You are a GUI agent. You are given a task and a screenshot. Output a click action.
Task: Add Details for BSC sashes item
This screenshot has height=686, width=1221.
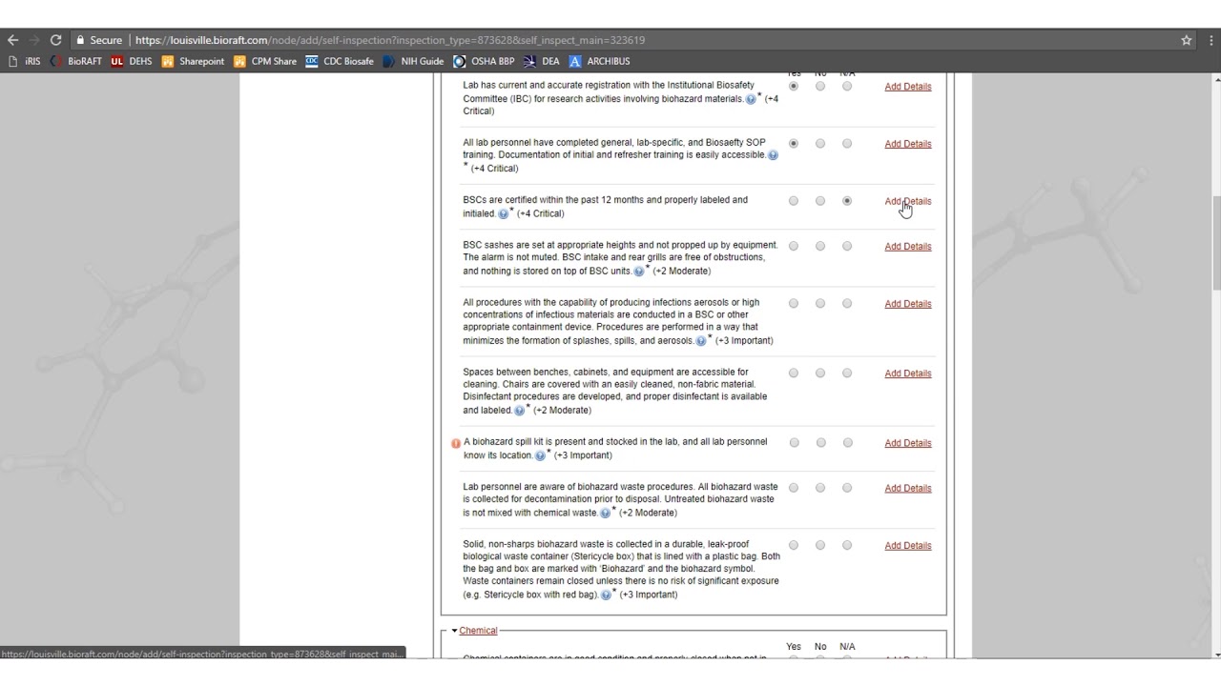tap(908, 247)
